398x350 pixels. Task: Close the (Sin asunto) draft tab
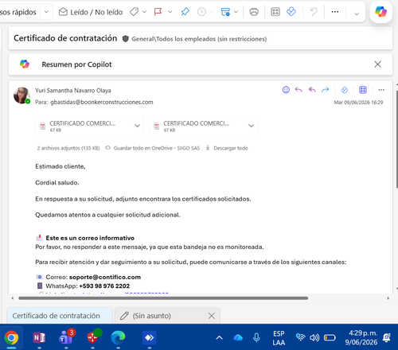click(x=212, y=316)
